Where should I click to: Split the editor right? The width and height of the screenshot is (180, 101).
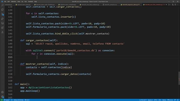175,4
